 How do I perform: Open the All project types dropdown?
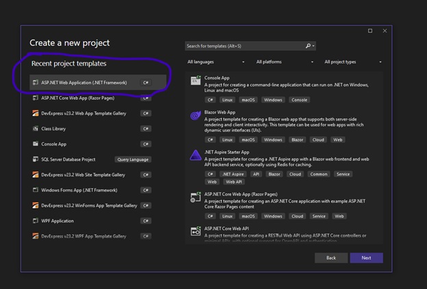pos(353,62)
